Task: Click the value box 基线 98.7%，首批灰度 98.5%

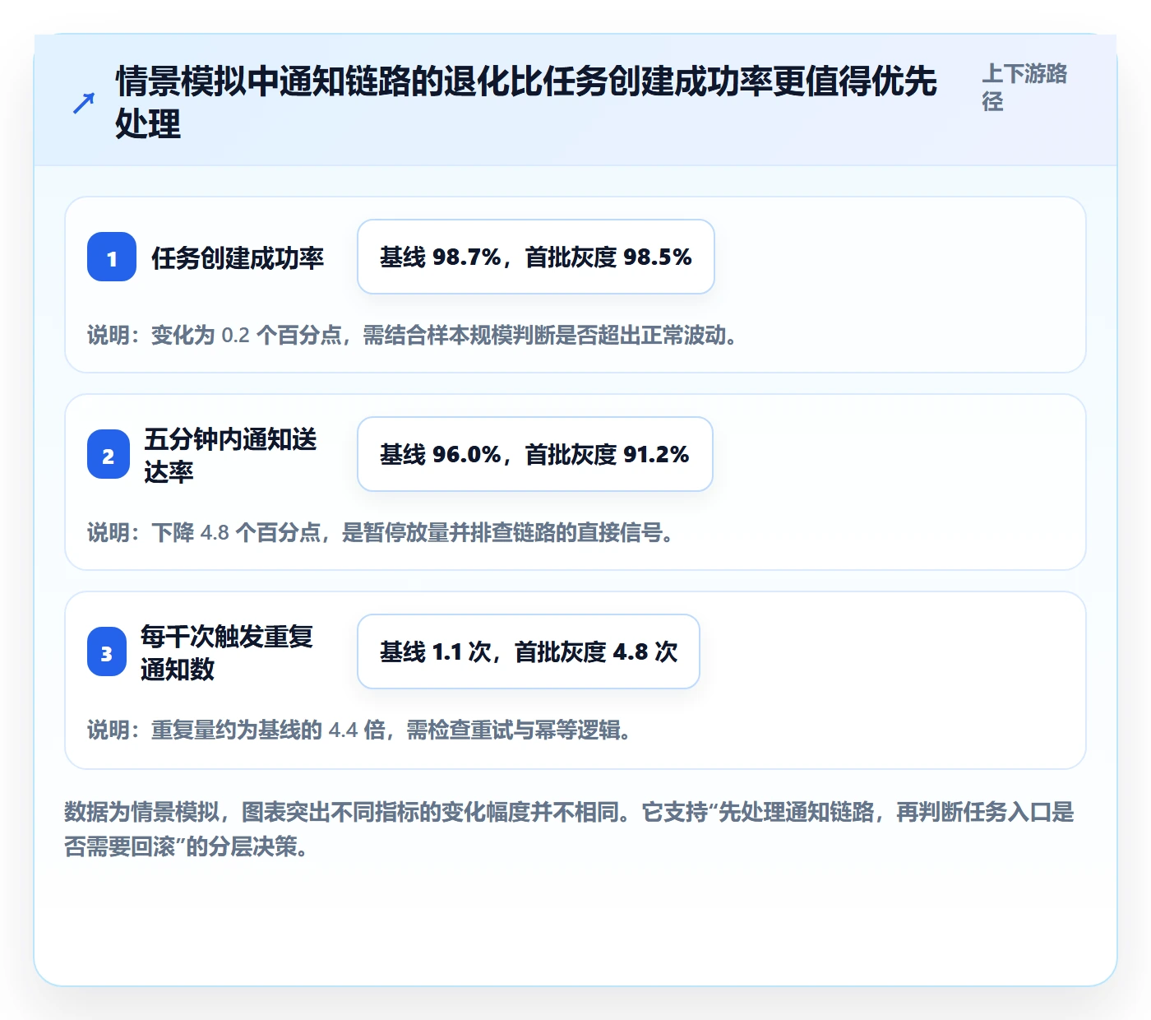Action: (x=536, y=257)
